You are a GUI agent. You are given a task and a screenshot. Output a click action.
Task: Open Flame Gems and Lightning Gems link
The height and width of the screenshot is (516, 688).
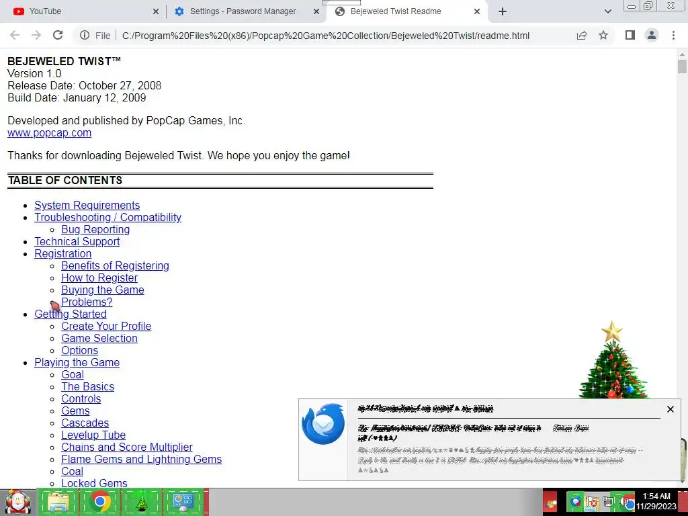(141, 460)
